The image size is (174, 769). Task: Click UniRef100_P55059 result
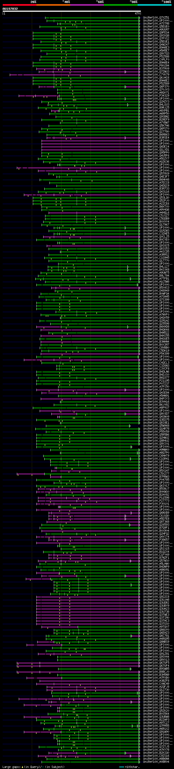pyautogui.click(x=156, y=432)
